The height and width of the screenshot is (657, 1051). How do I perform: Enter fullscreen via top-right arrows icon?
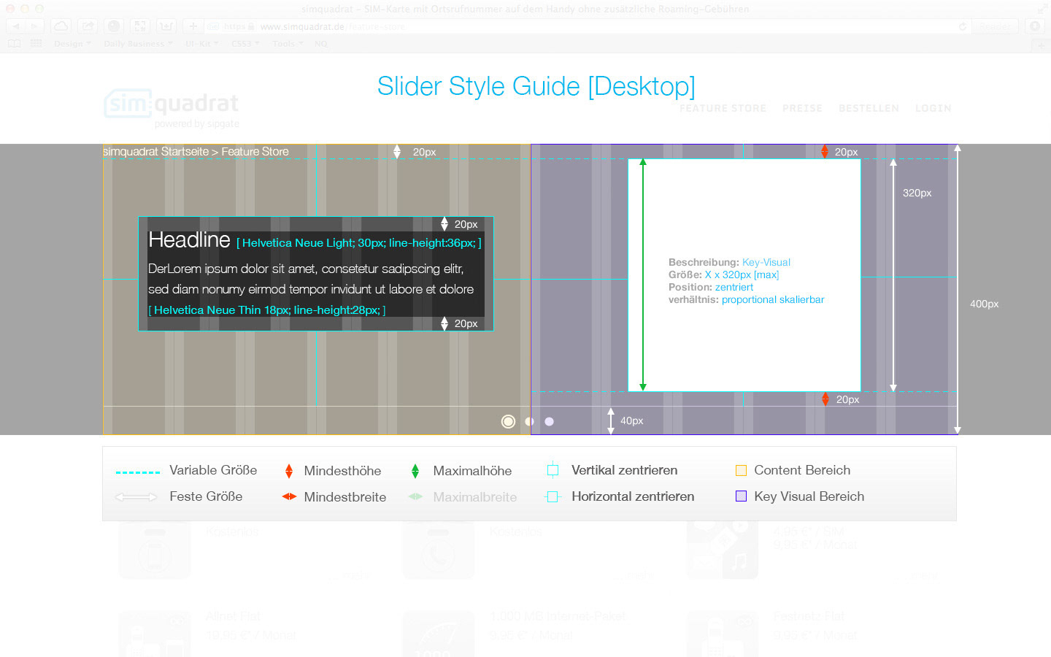pyautogui.click(x=1042, y=9)
